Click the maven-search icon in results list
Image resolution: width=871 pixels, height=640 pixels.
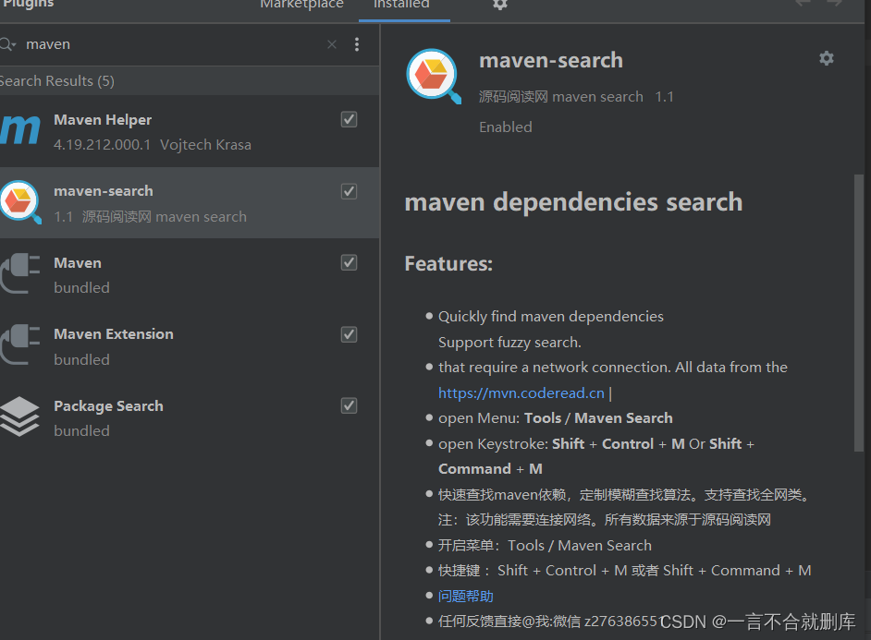pos(20,202)
